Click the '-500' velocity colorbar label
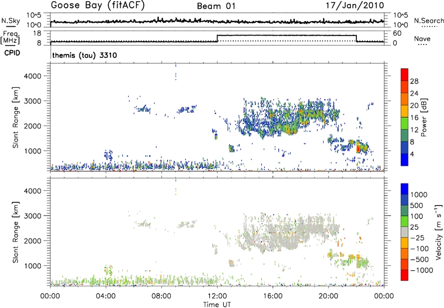Screen dimensions: 444x308 point(420,260)
